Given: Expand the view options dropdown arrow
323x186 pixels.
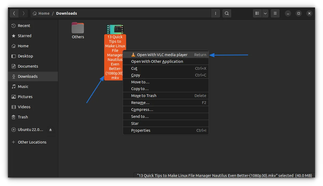Looking at the screenshot, I should pyautogui.click(x=265, y=13).
